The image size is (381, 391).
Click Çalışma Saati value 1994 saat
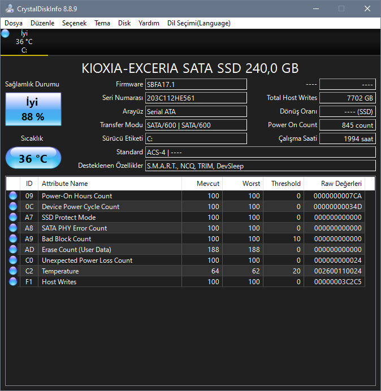pos(348,138)
